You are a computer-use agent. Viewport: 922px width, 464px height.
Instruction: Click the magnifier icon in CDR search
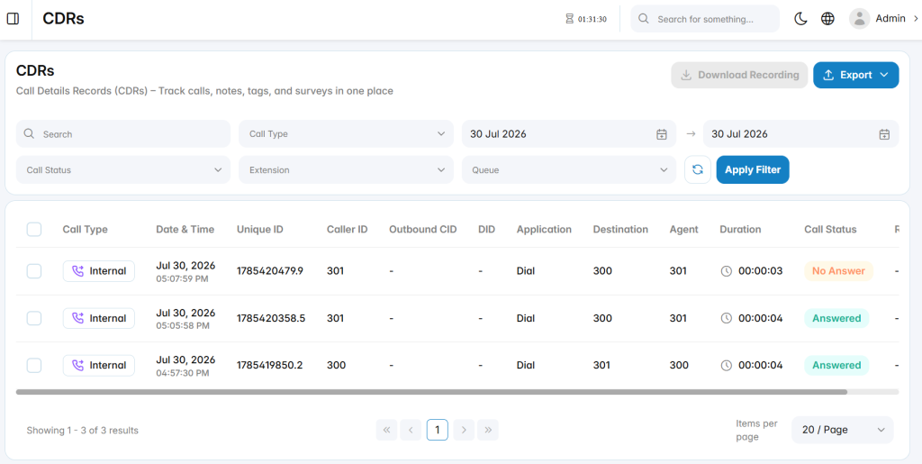click(x=29, y=133)
